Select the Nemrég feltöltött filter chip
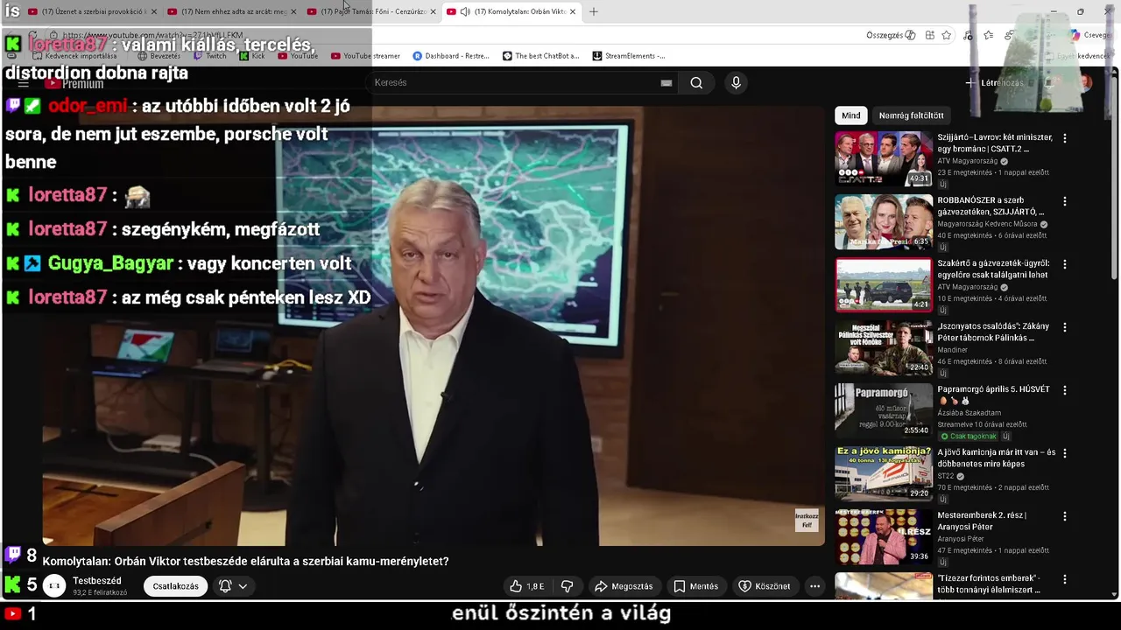Image resolution: width=1121 pixels, height=630 pixels. click(911, 115)
